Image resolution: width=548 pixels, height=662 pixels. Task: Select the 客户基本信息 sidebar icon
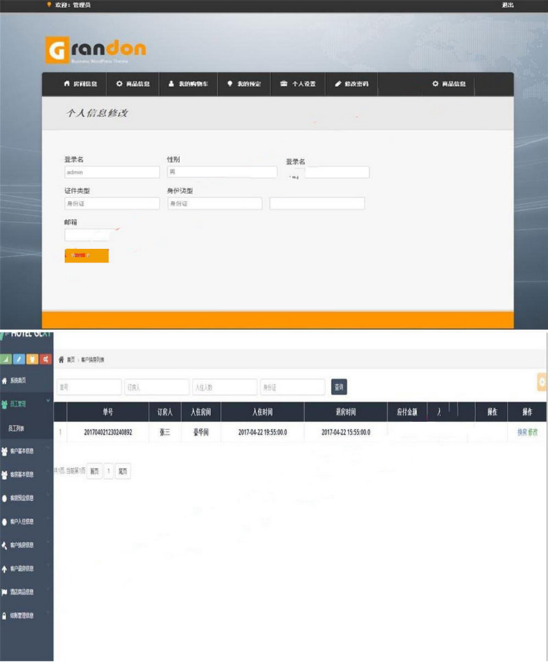pos(5,449)
